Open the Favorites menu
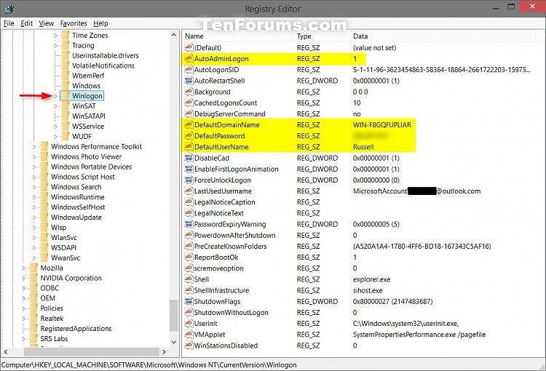This screenshot has width=546, height=371. click(74, 23)
